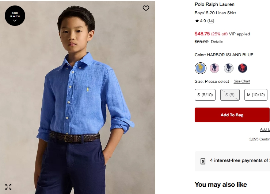Click the payment installments dollar icon
Viewport: 270px width, 194px height.
click(203, 161)
